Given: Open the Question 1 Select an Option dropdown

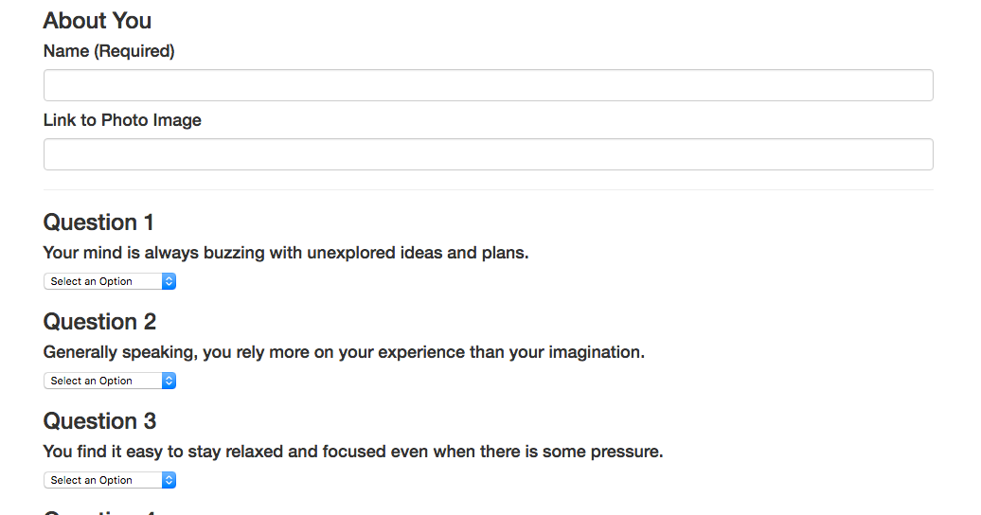Looking at the screenshot, I should point(109,281).
